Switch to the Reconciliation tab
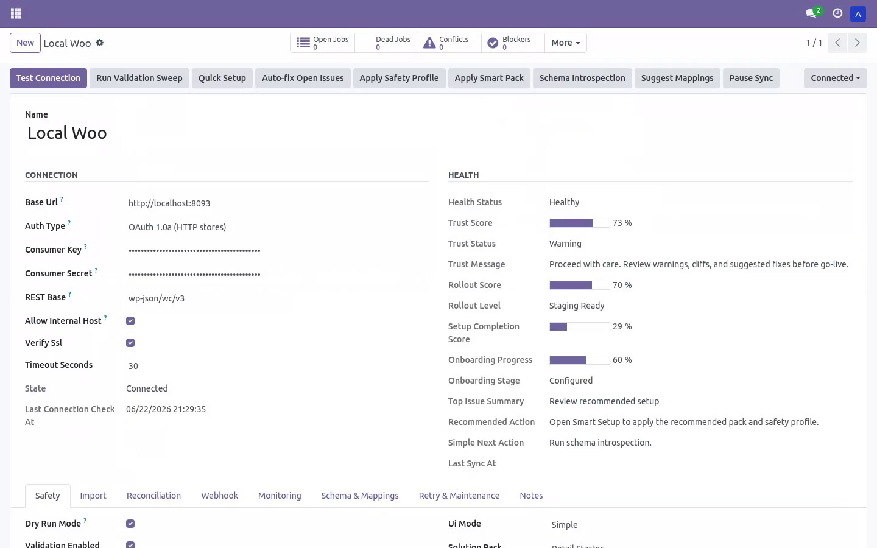Viewport: 877px width, 548px height. click(x=153, y=496)
